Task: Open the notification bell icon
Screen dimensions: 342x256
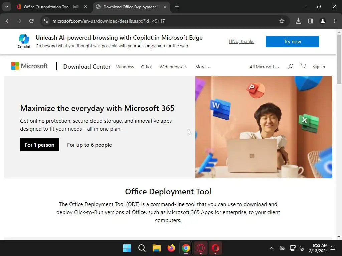Action: [x=333, y=248]
